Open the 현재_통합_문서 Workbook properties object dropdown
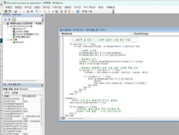 point(42,89)
